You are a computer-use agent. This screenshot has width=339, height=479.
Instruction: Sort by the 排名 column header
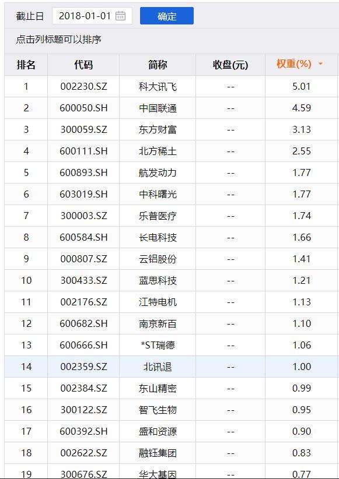pos(26,65)
